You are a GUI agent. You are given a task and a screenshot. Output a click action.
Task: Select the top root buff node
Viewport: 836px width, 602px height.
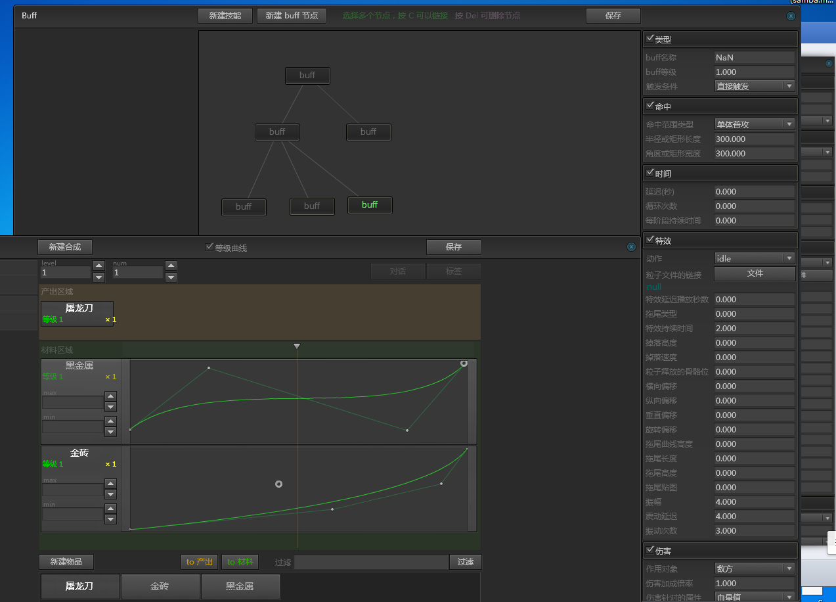coord(307,76)
